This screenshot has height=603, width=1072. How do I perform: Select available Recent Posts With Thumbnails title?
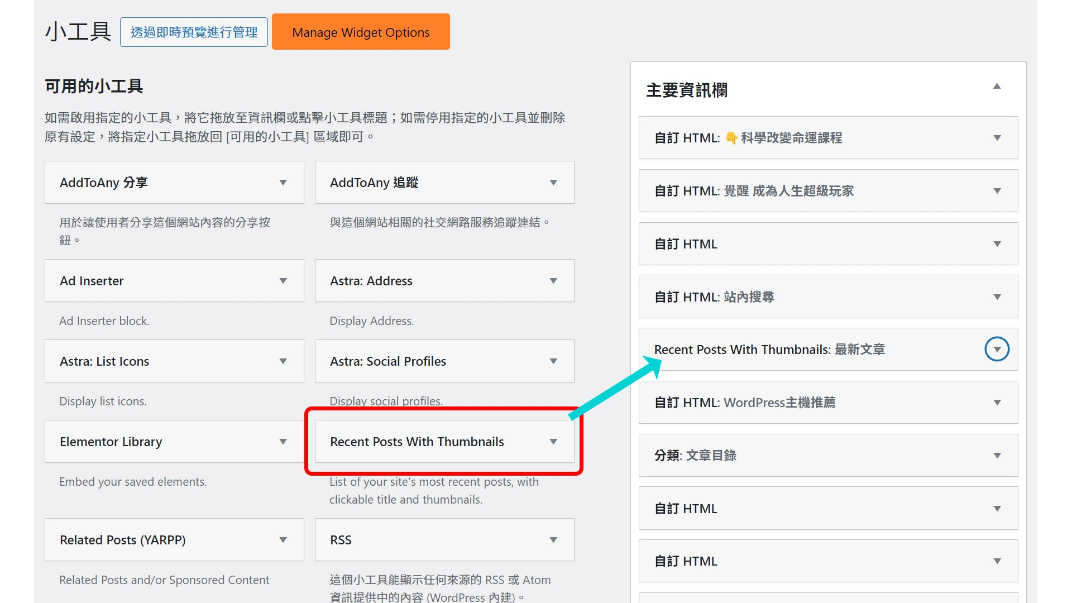point(417,442)
